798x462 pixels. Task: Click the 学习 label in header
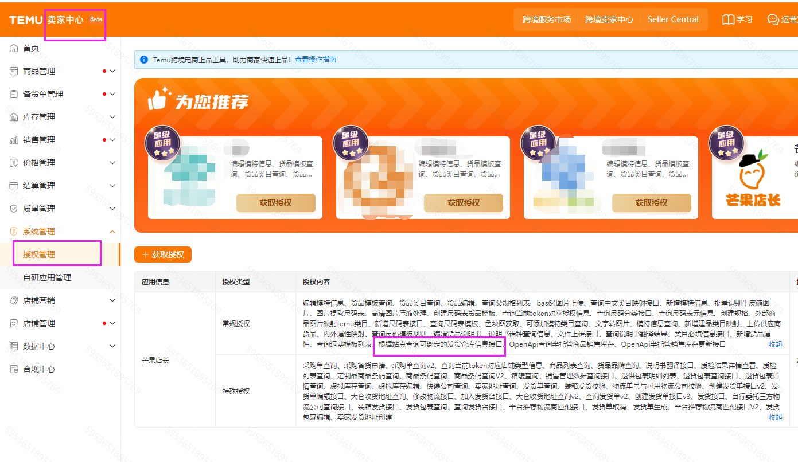click(x=745, y=19)
